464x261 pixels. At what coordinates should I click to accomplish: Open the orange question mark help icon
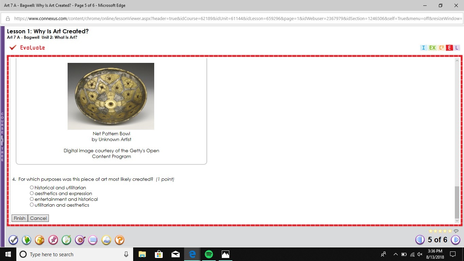120,240
